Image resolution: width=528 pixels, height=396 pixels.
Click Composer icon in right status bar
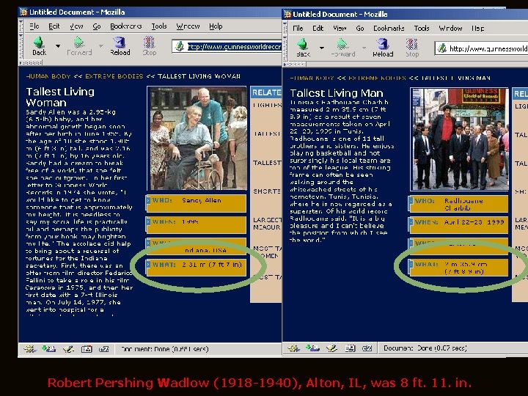point(332,348)
